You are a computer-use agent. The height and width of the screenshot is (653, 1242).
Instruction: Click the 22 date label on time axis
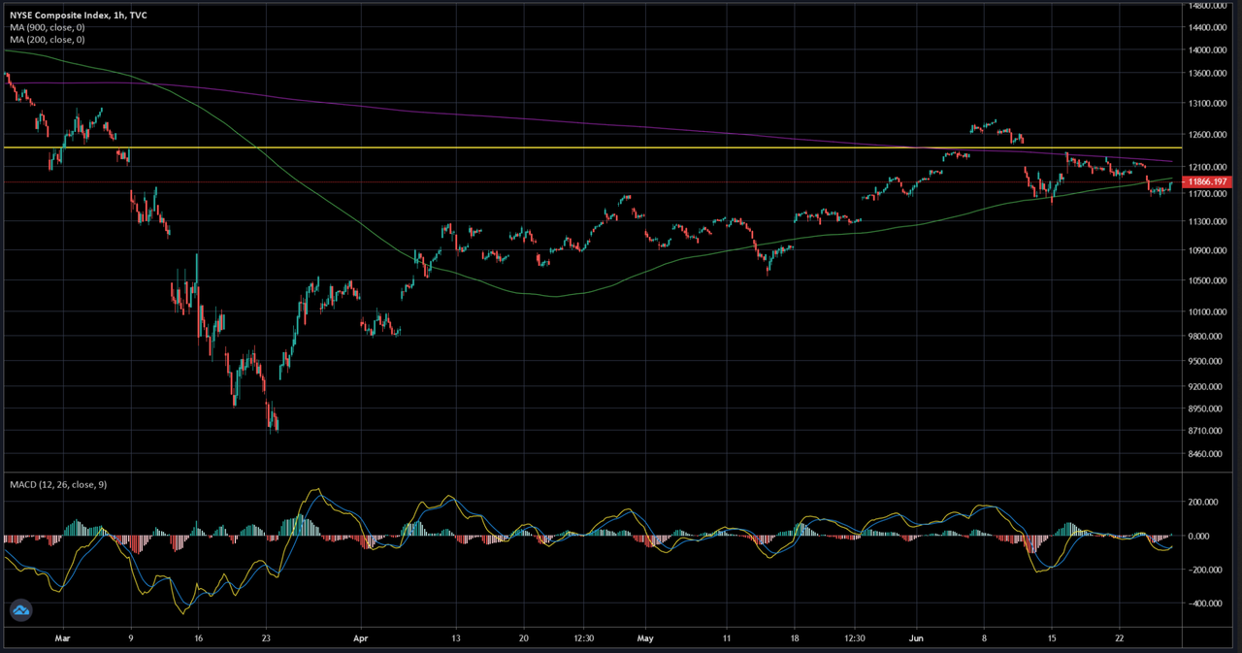(x=1119, y=640)
